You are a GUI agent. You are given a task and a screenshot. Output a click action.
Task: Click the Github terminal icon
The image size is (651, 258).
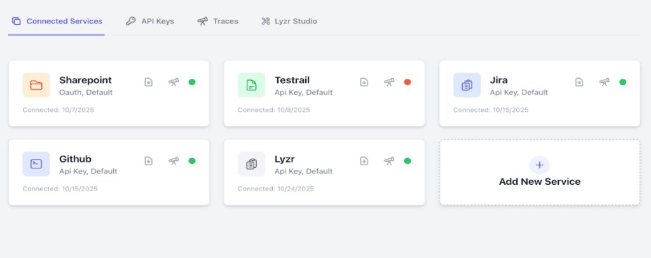pos(36,164)
